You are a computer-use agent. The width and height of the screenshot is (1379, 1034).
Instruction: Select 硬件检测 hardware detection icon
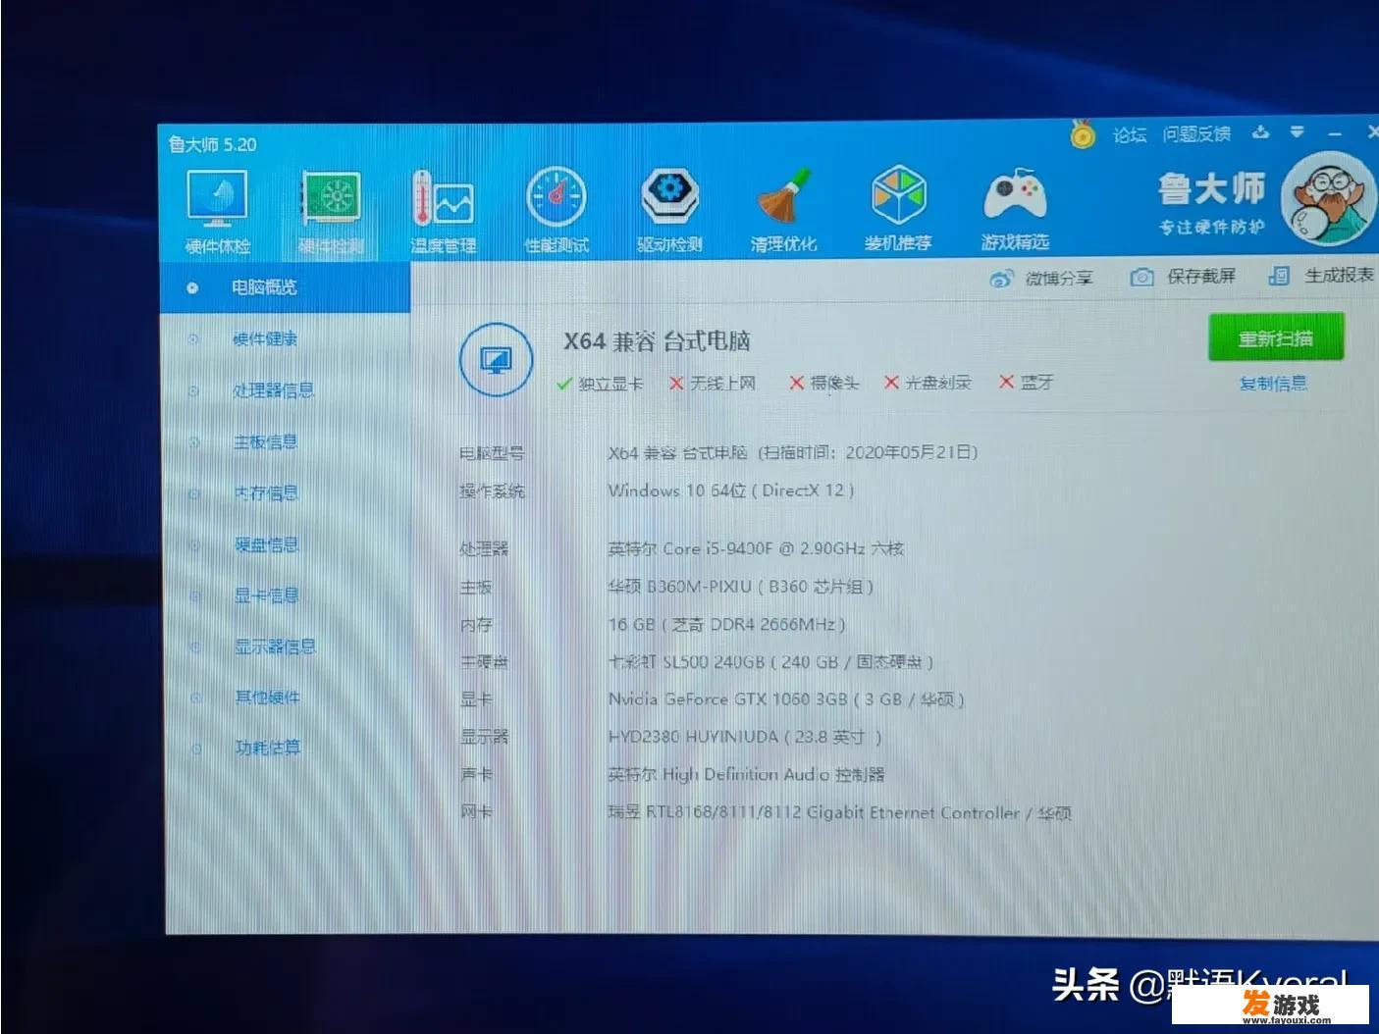point(331,212)
